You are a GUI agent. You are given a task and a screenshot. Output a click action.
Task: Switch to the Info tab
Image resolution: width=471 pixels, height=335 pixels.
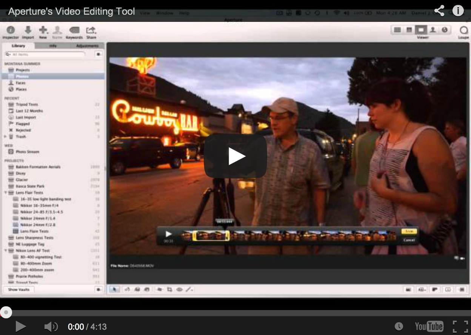pos(53,46)
